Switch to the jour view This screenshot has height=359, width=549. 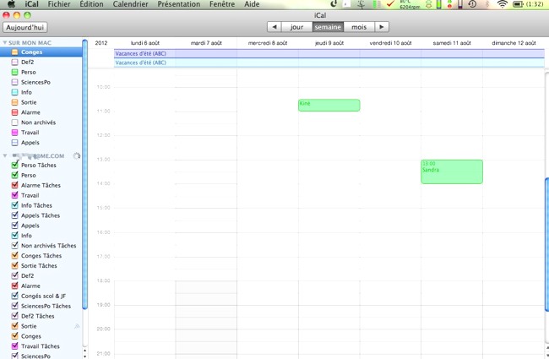(x=296, y=27)
